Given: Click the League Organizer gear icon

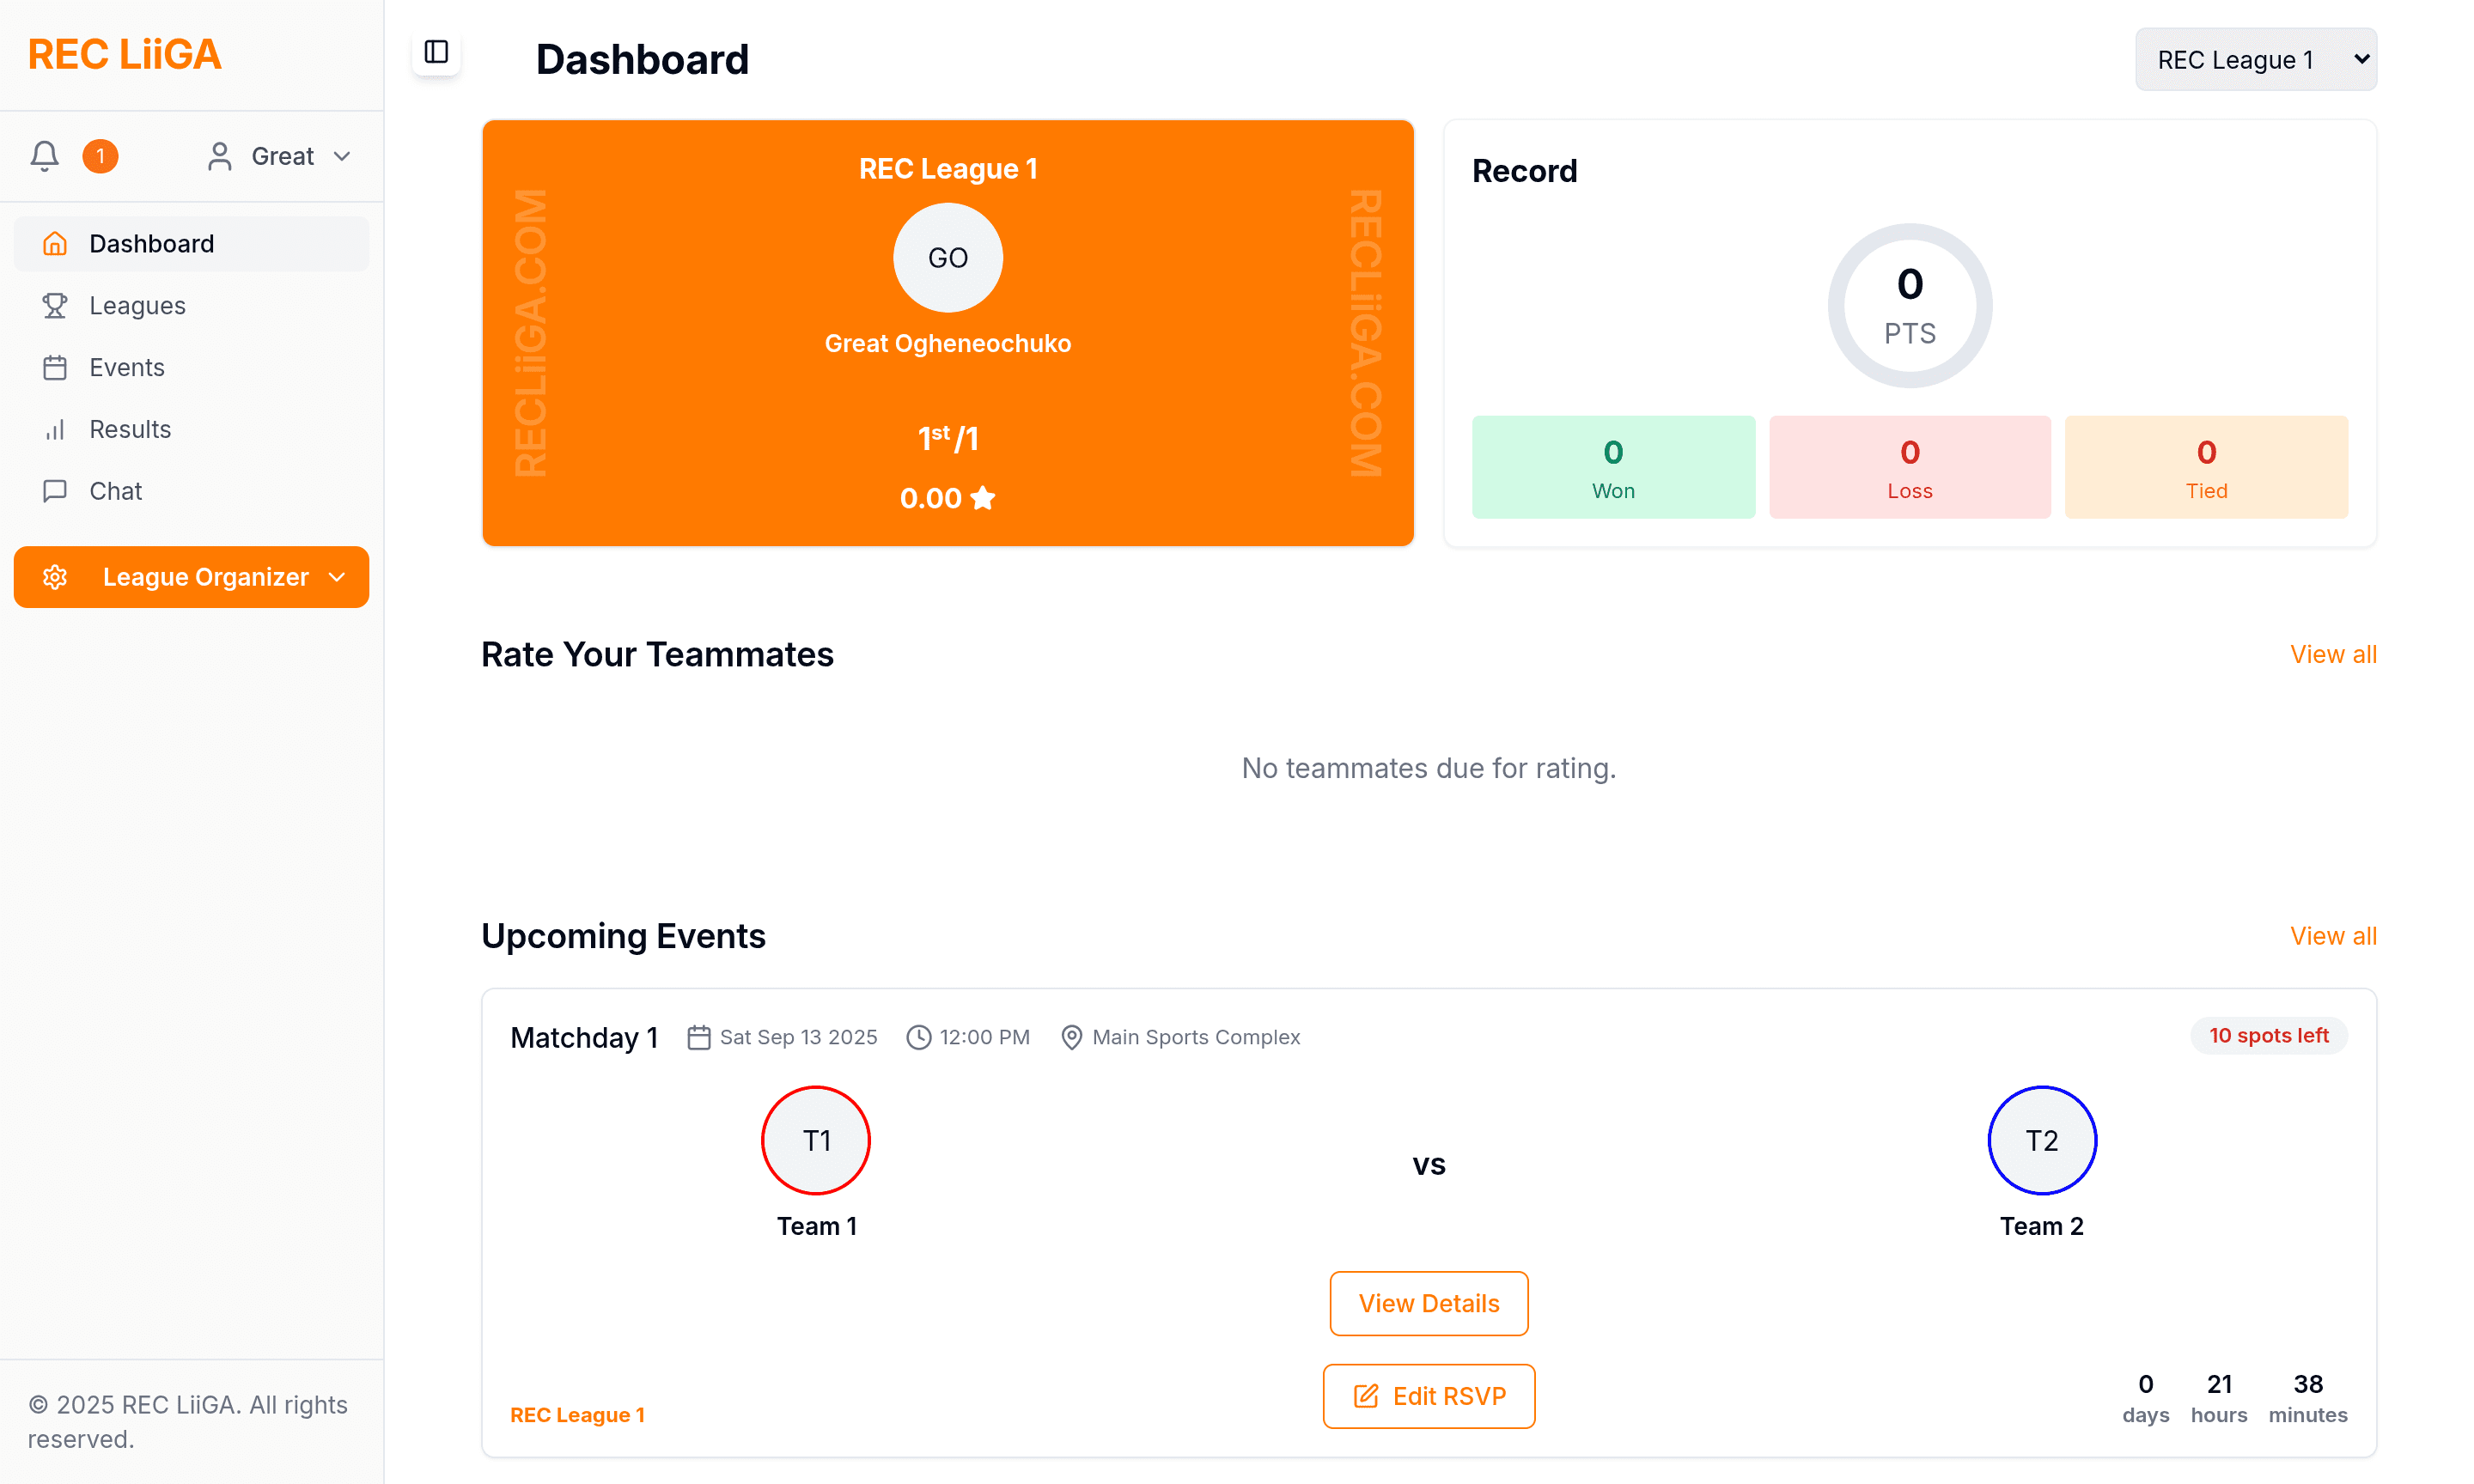Looking at the screenshot, I should click(55, 577).
